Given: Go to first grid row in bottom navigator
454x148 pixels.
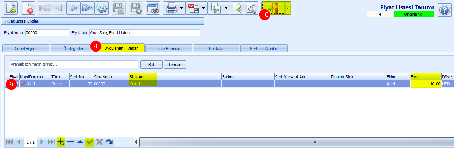Looking at the screenshot, I should [x=10, y=142].
